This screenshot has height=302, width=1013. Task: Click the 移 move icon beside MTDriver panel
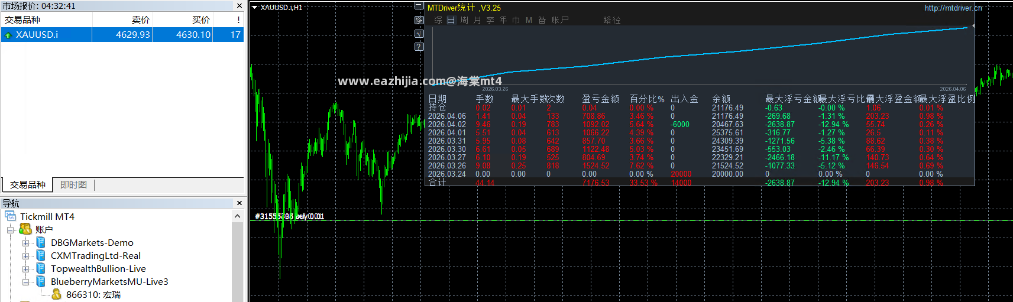coord(419,20)
